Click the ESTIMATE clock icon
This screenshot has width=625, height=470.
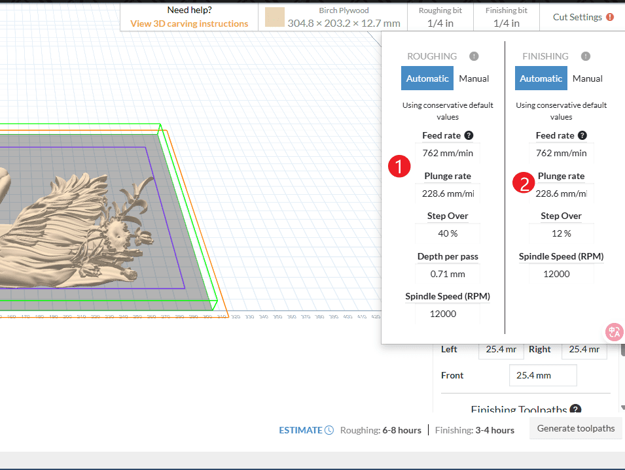pyautogui.click(x=329, y=430)
